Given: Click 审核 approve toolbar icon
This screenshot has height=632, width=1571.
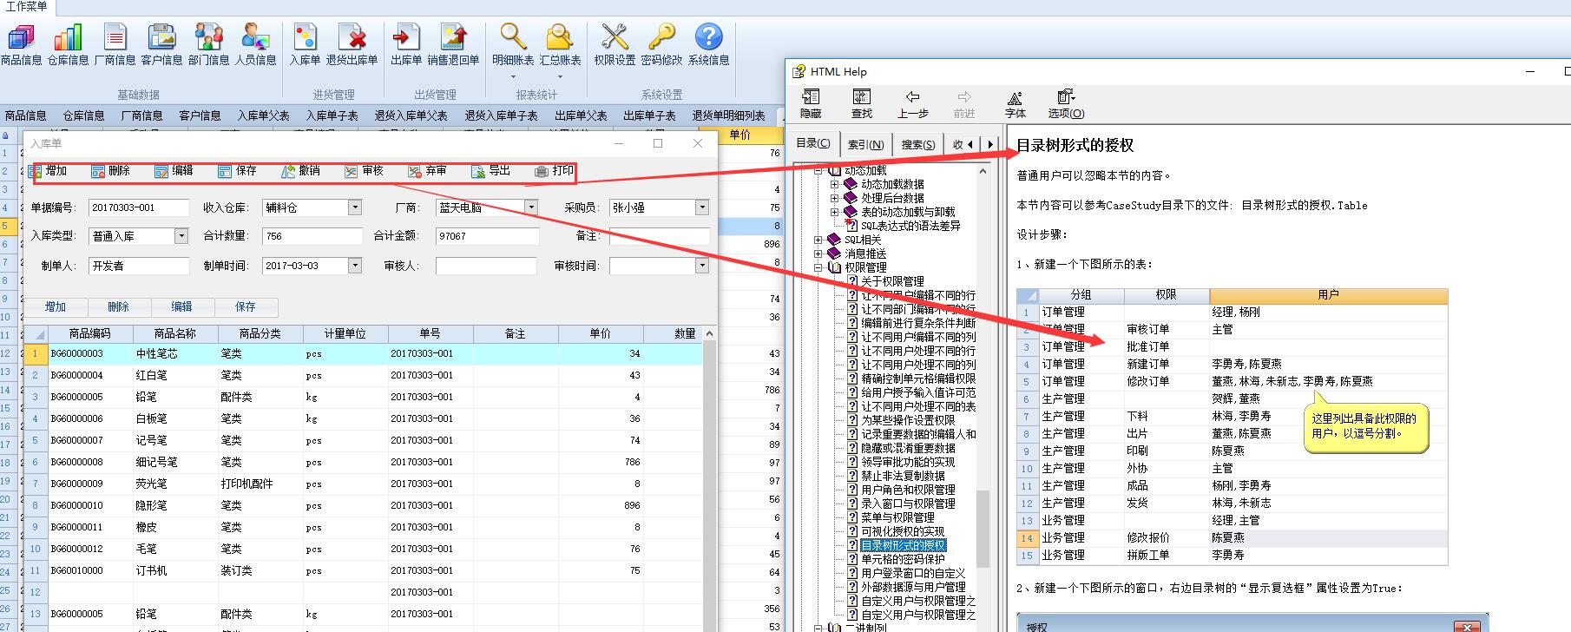Looking at the screenshot, I should (364, 171).
